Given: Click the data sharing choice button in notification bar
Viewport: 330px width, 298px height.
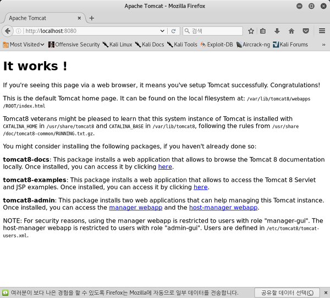Looking at the screenshot, I should click(287, 292).
